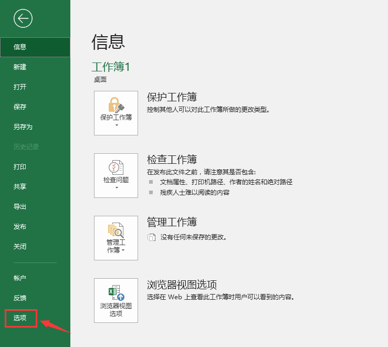The height and width of the screenshot is (347, 388).
Task: Open 选项 at the bottom of the sidebar
Action: click(x=20, y=318)
